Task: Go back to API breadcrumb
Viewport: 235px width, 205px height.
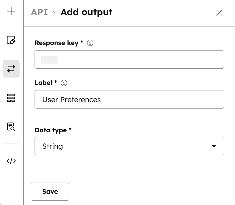Action: [39, 12]
